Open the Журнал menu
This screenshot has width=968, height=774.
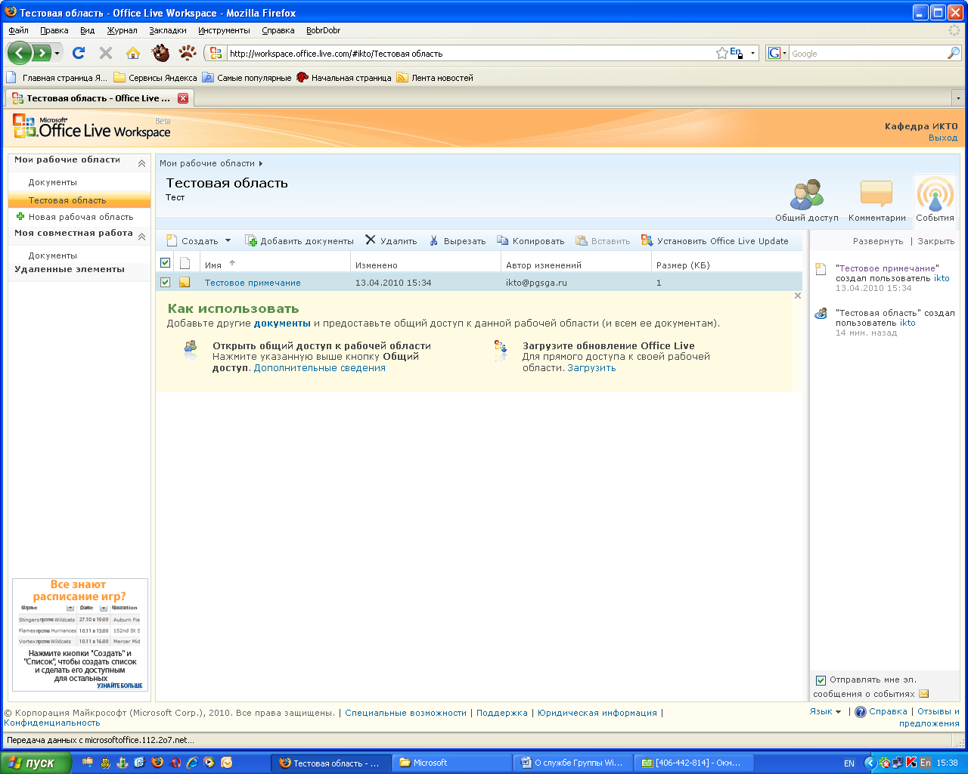point(122,30)
